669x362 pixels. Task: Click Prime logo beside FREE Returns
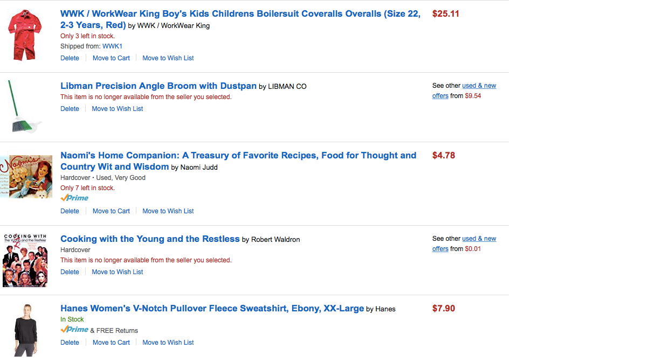point(74,330)
